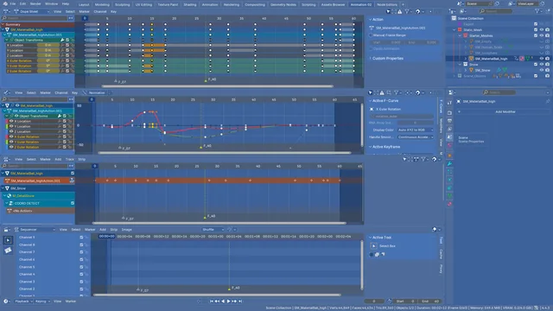Open the Playback popover in timeline
Screen dimensions: 553x311
[x=23, y=301]
